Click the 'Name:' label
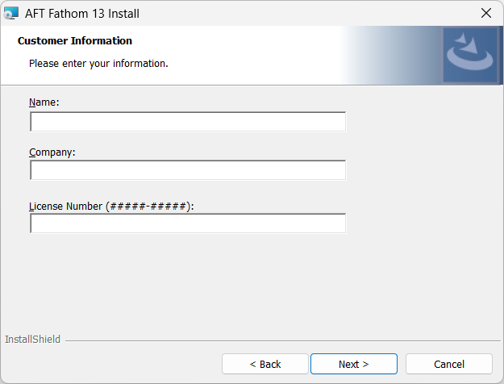 click(x=44, y=102)
